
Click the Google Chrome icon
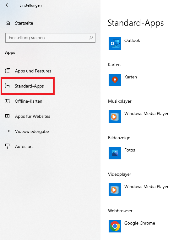click(x=115, y=226)
